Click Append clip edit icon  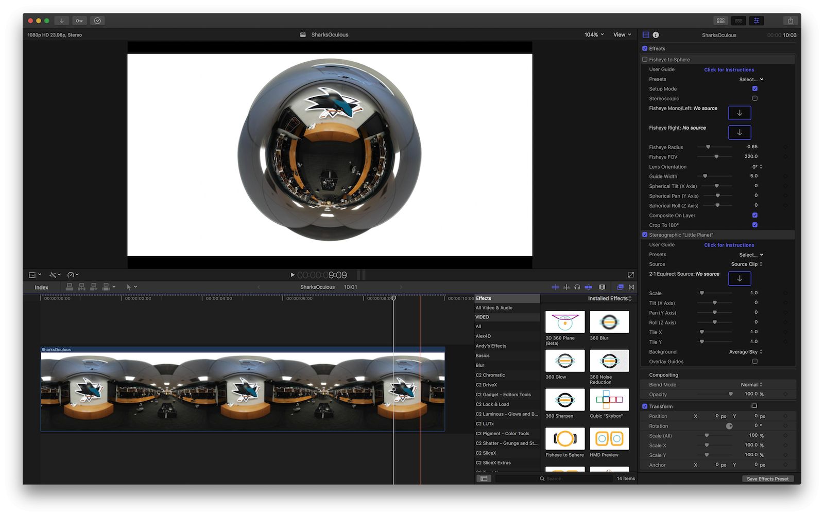tap(94, 287)
